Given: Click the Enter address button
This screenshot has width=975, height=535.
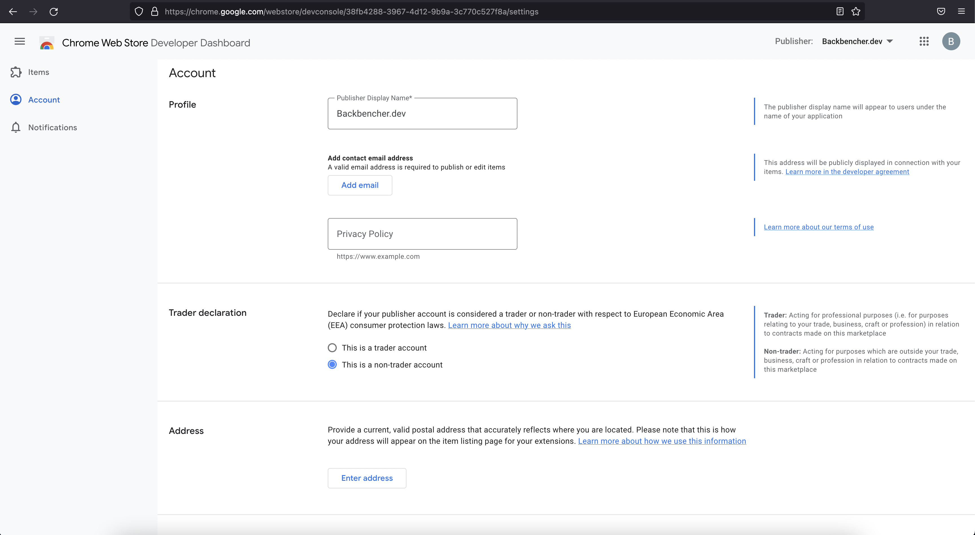Looking at the screenshot, I should [x=367, y=478].
